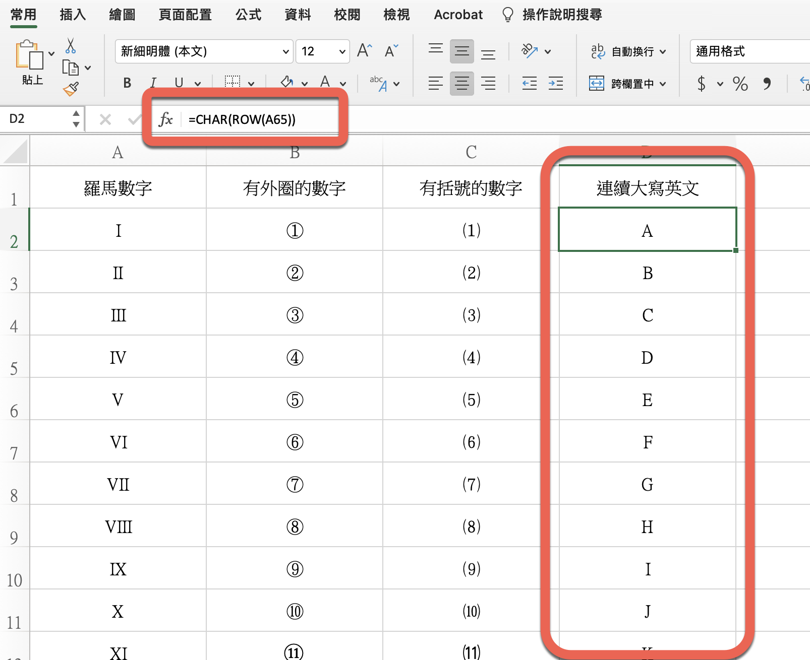Expand the font color options arrow

(343, 84)
